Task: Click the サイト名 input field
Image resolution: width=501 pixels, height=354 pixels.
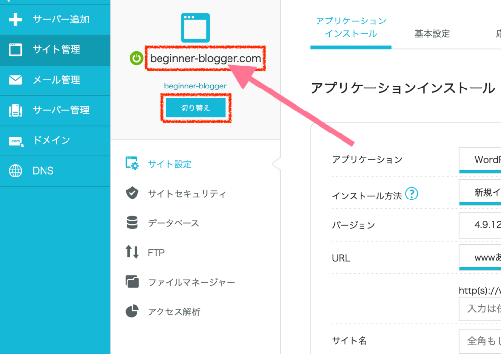Action: [x=480, y=341]
